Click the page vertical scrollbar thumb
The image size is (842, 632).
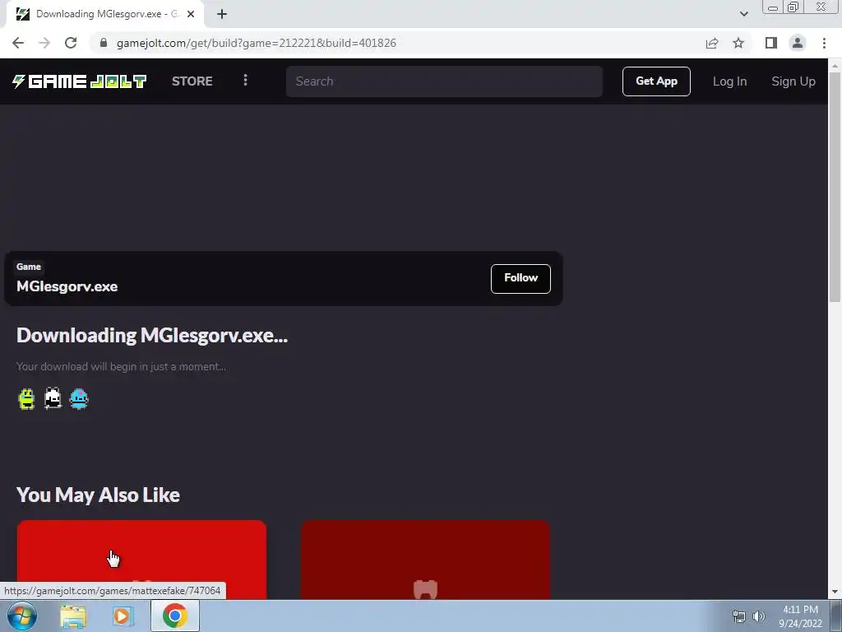835,187
